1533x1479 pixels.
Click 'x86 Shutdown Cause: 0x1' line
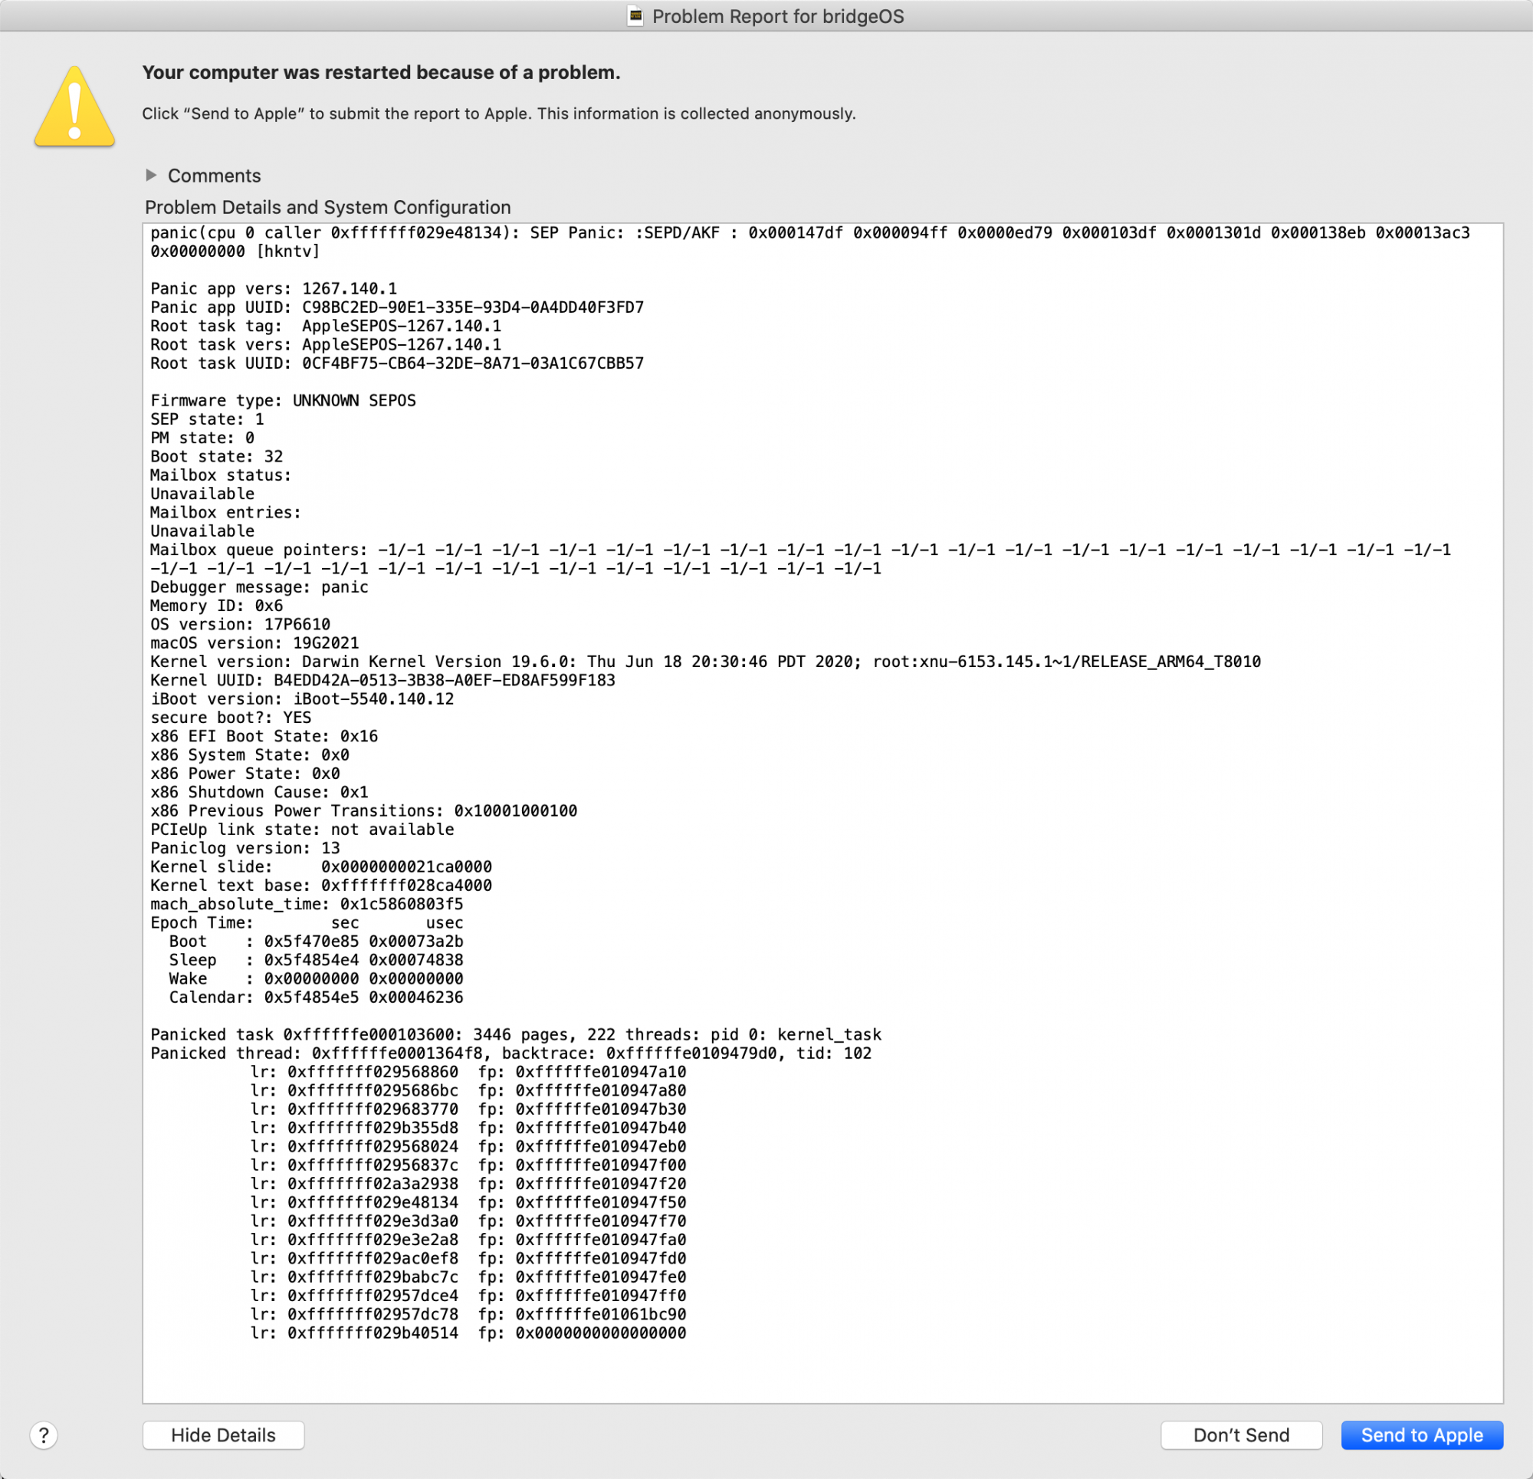tap(260, 793)
